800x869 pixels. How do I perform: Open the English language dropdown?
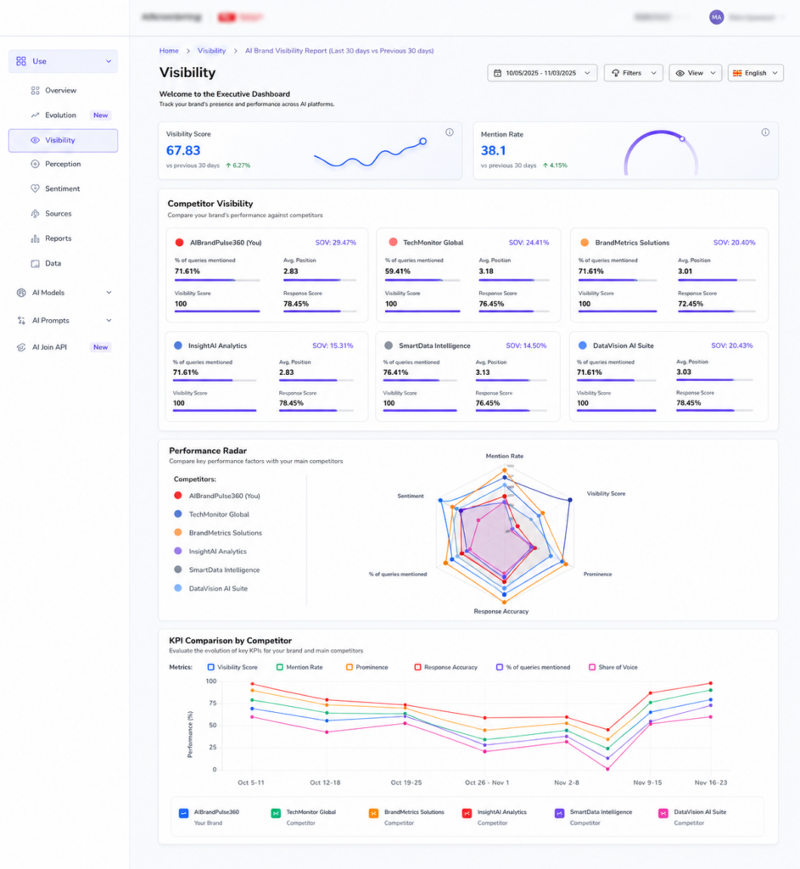click(756, 73)
